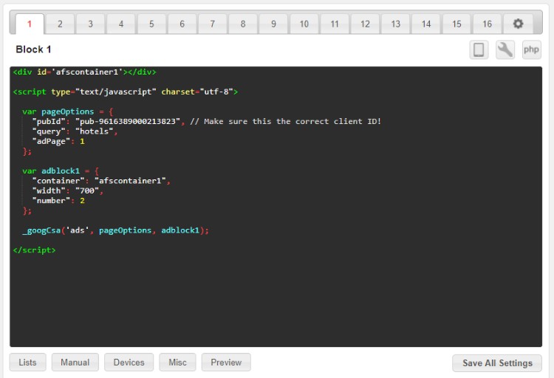Switch to block tab 5
Image resolution: width=554 pixels, height=378 pixels.
[x=151, y=24]
